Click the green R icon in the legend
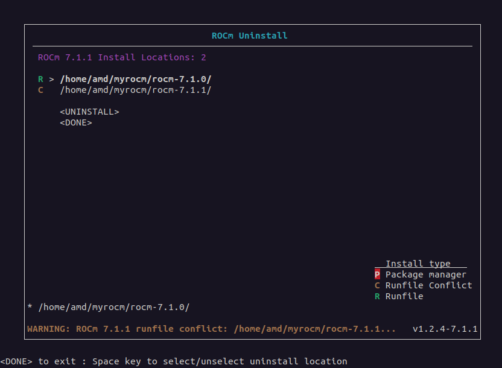Screen dimensions: 502x368 coord(377,296)
